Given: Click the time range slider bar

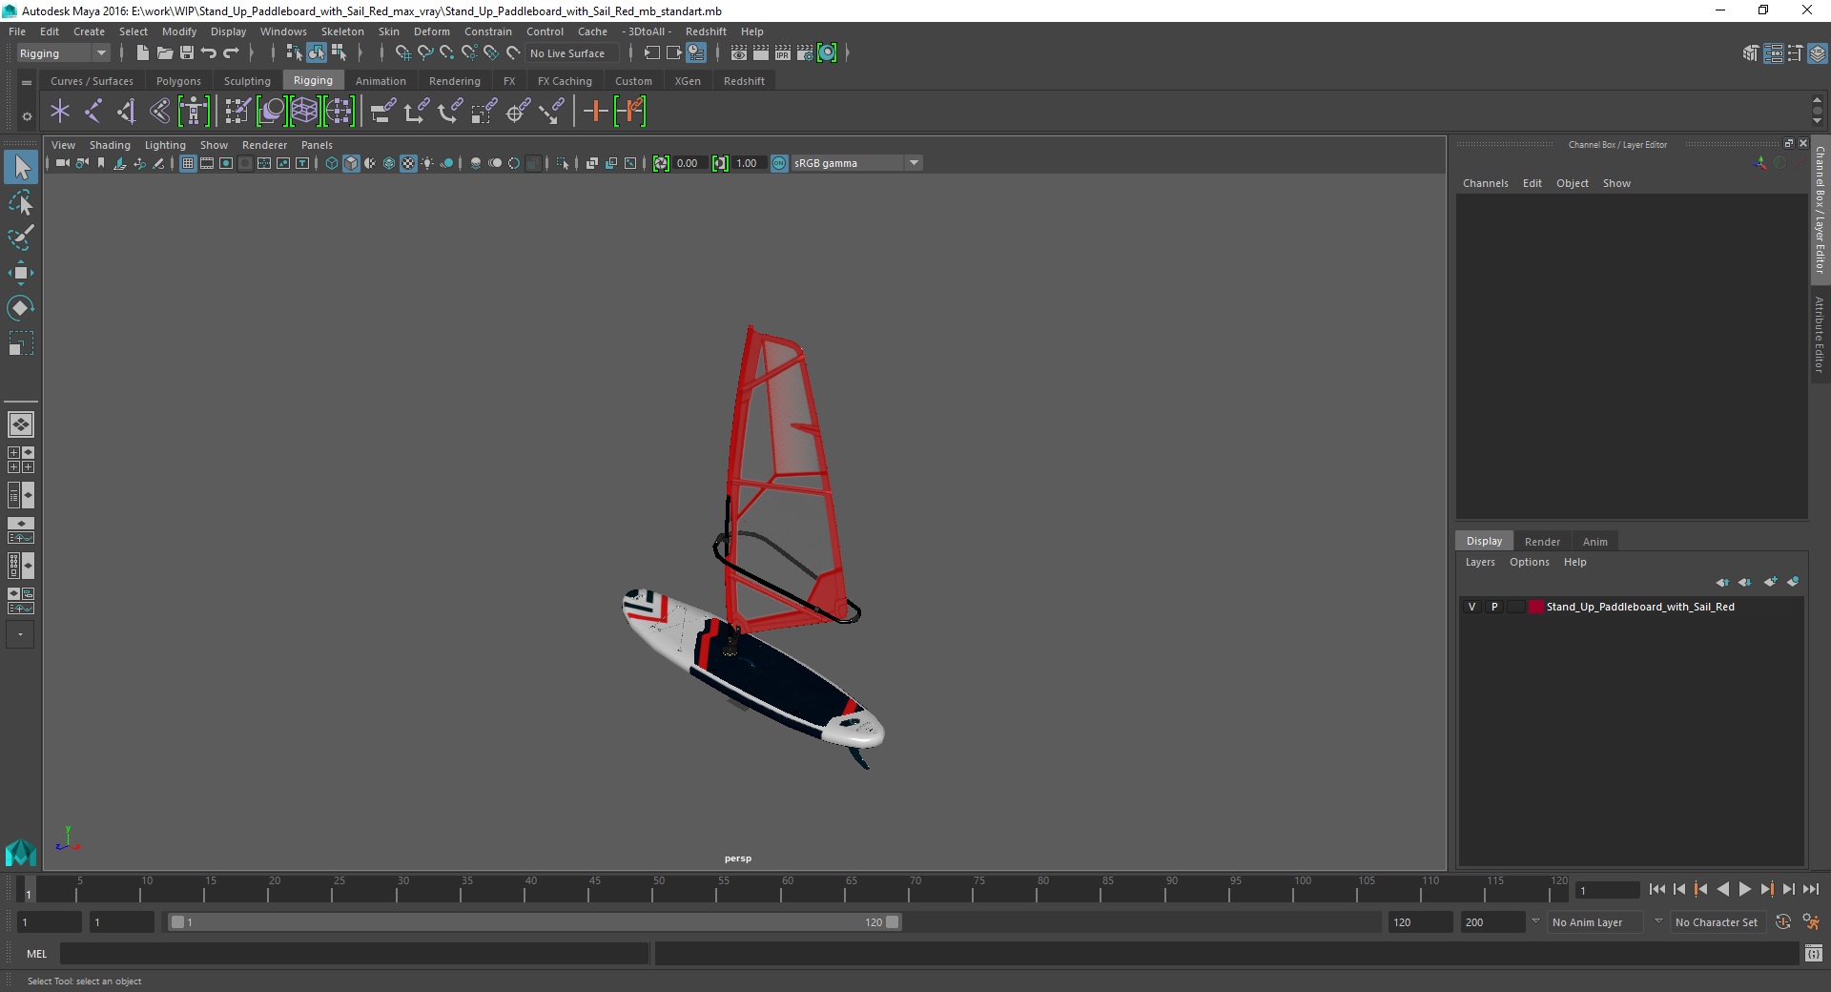Looking at the screenshot, I should pyautogui.click(x=534, y=922).
